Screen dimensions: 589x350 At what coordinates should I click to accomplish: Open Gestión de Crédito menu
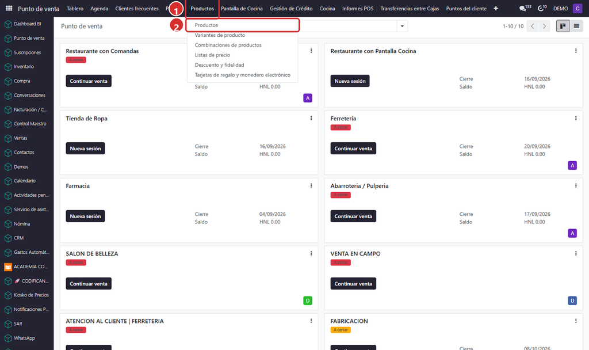click(291, 8)
